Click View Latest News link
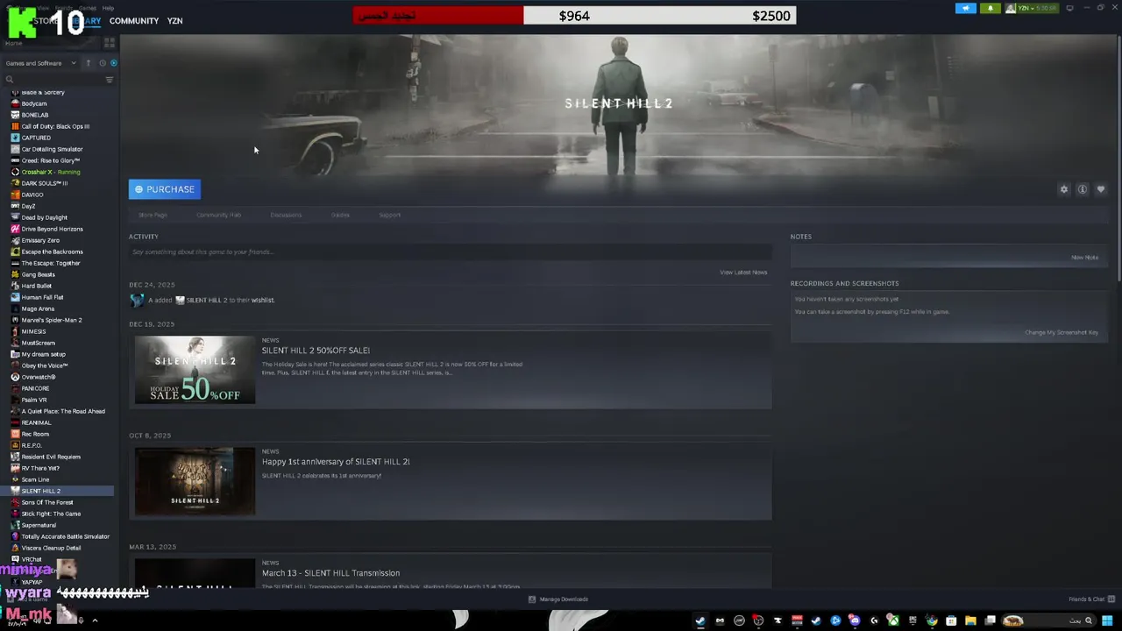 point(743,273)
